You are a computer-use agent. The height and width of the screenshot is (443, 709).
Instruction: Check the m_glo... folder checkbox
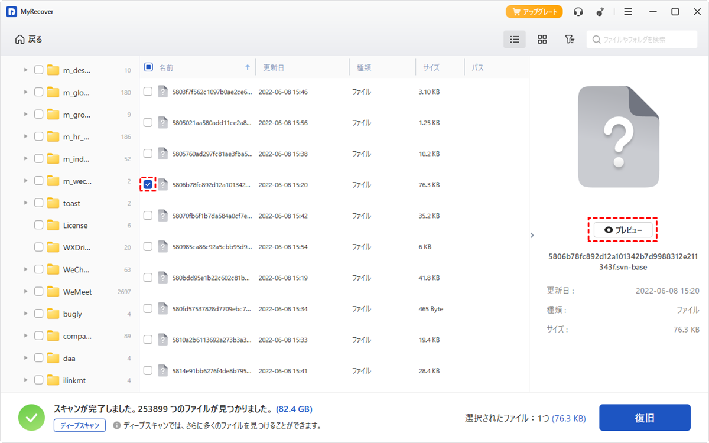pos(38,92)
